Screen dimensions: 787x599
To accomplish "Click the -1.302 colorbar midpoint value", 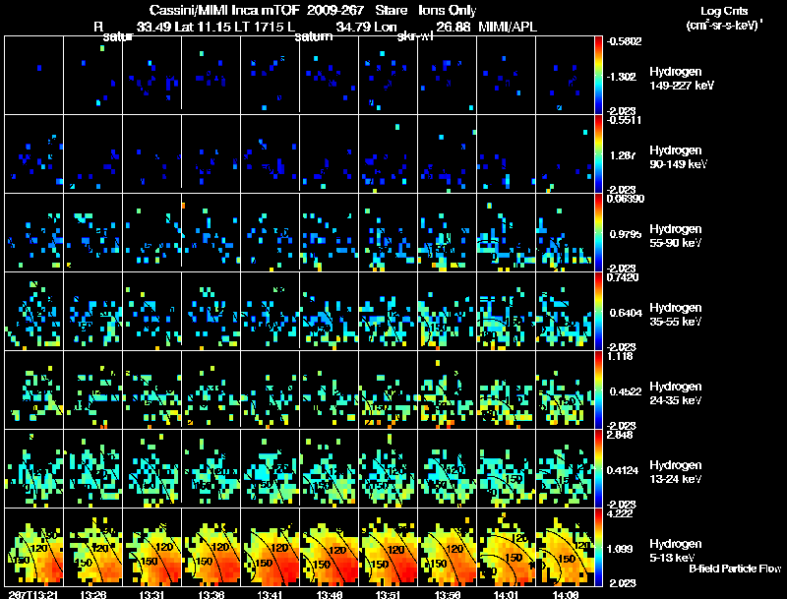I will coord(623,77).
